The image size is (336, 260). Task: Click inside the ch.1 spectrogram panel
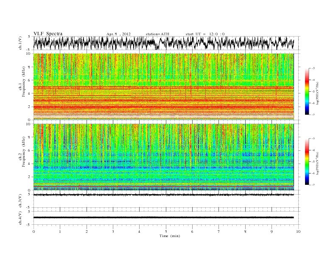pos(163,87)
